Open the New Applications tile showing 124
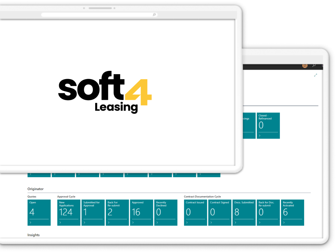Screen dimensions: 336x252 click(69, 212)
